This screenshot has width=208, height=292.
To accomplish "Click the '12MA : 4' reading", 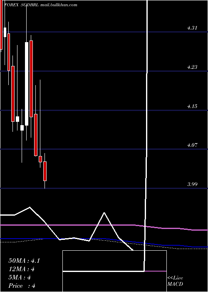I will [x=22, y=269].
